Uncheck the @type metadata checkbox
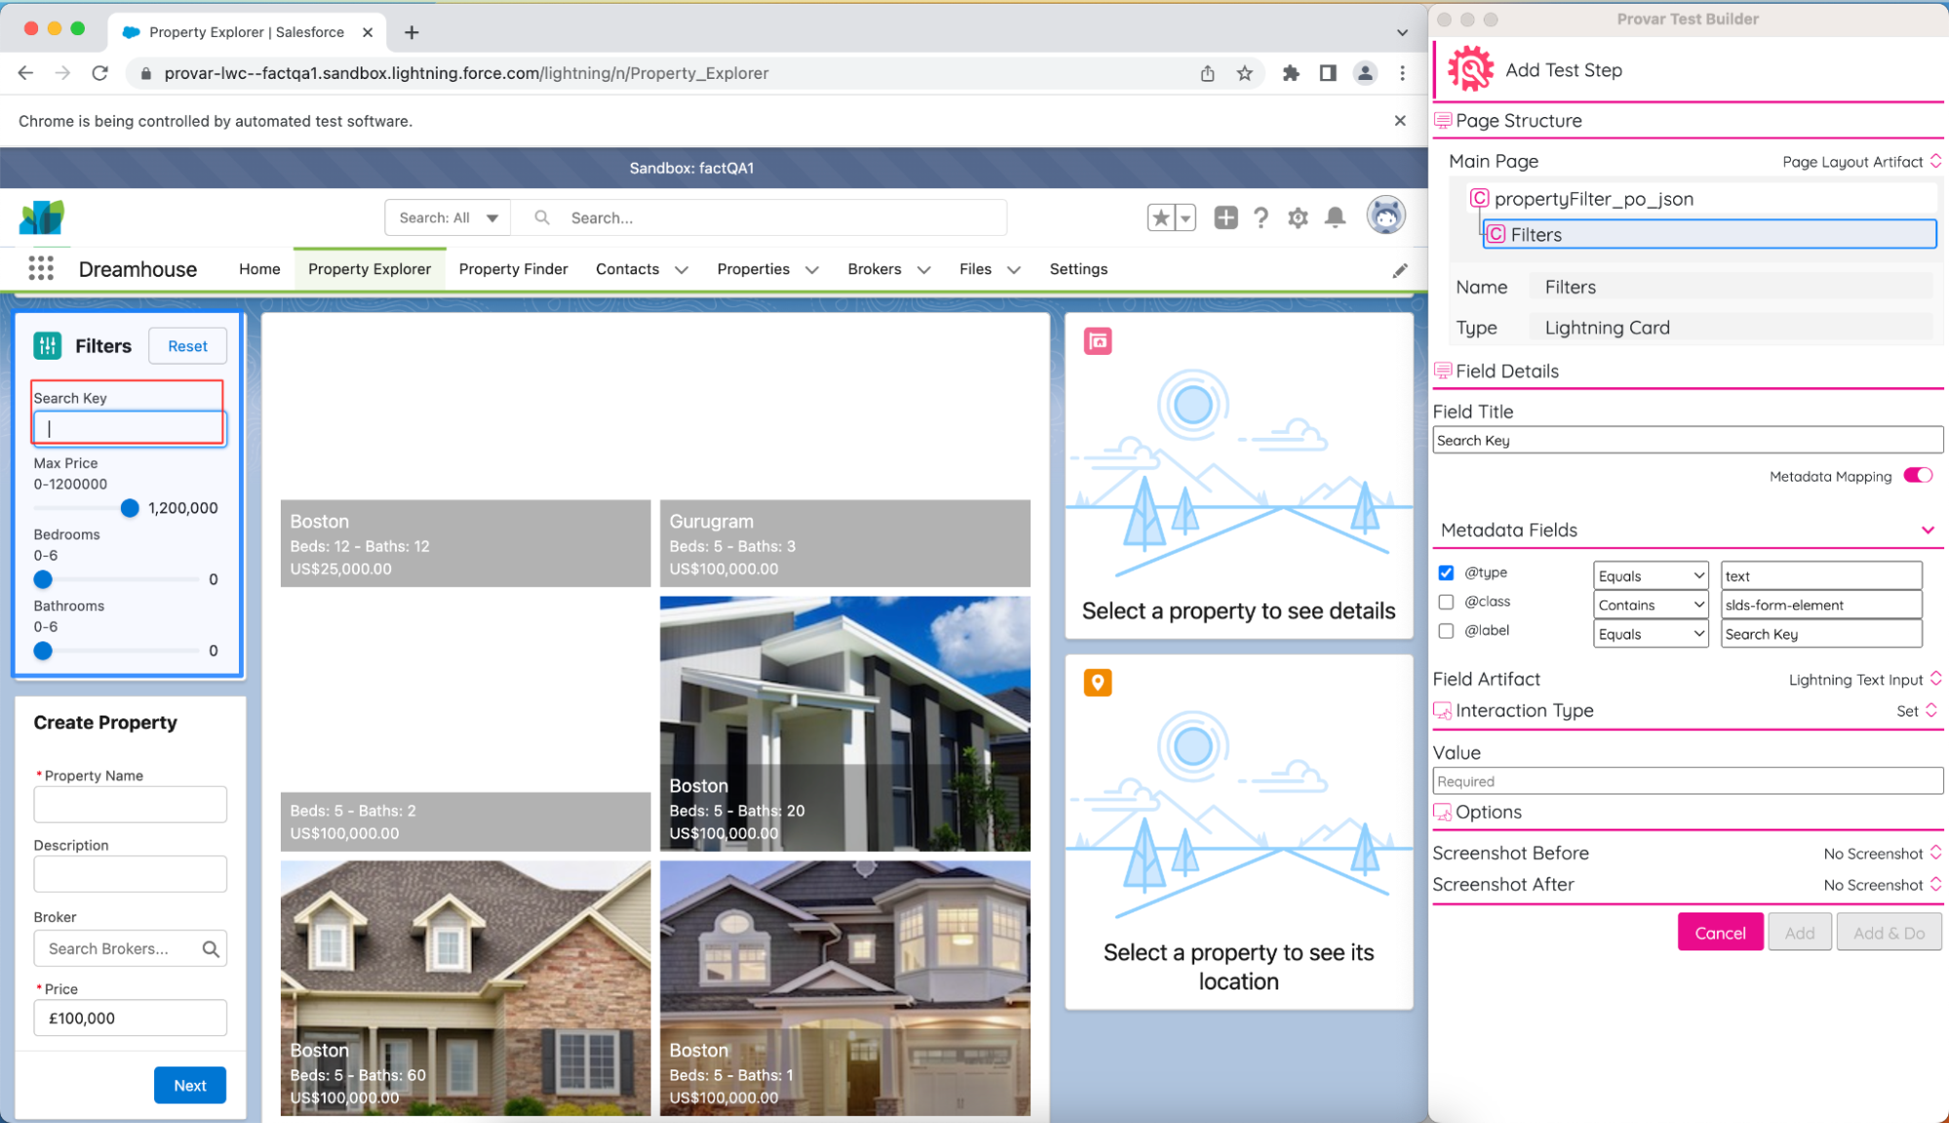This screenshot has height=1123, width=1949. point(1446,573)
